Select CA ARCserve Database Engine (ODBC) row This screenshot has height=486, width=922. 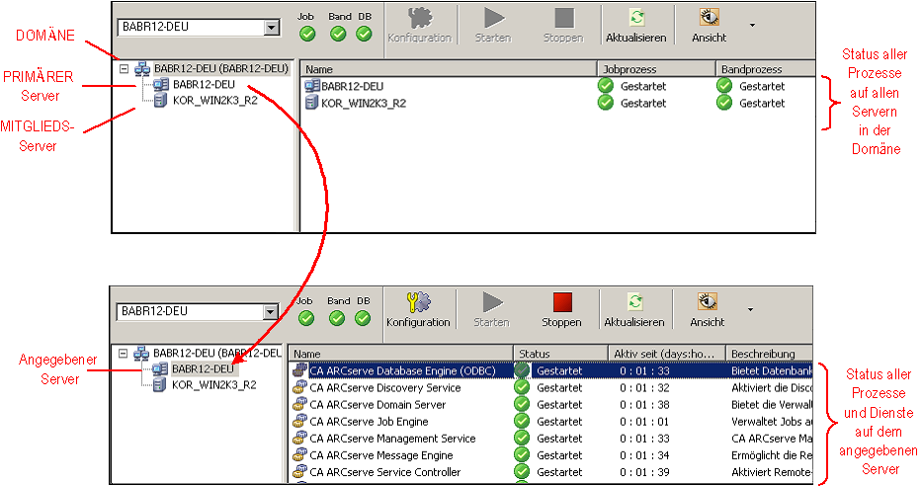click(551, 370)
